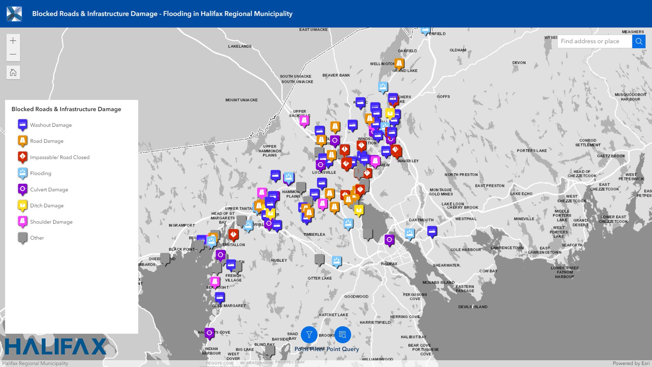Click the Ditch Damage legend symbol
This screenshot has width=652, height=367.
pos(22,205)
